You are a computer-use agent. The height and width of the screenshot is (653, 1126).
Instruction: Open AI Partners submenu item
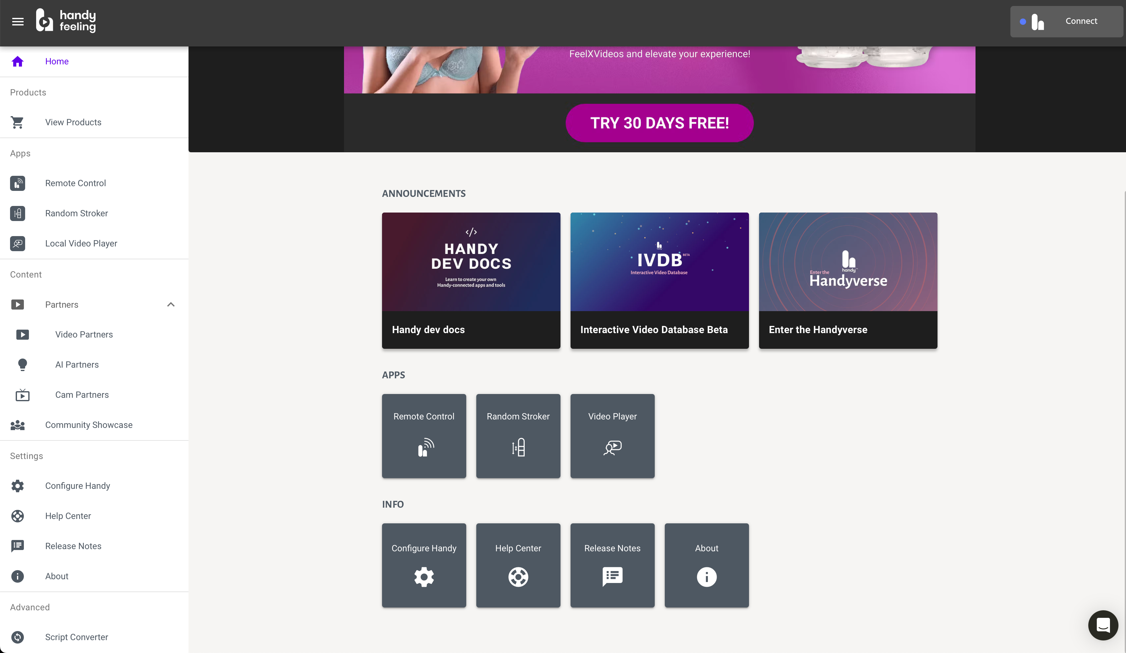click(94, 365)
